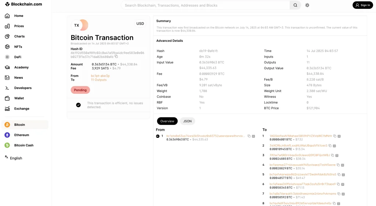Click the Blockchain.com logo
The image size is (376, 206).
23,4
